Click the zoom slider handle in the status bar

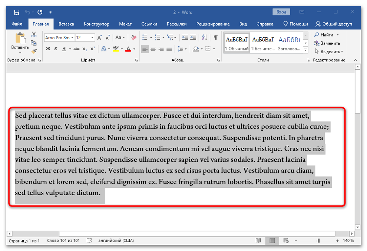pyautogui.click(x=318, y=241)
